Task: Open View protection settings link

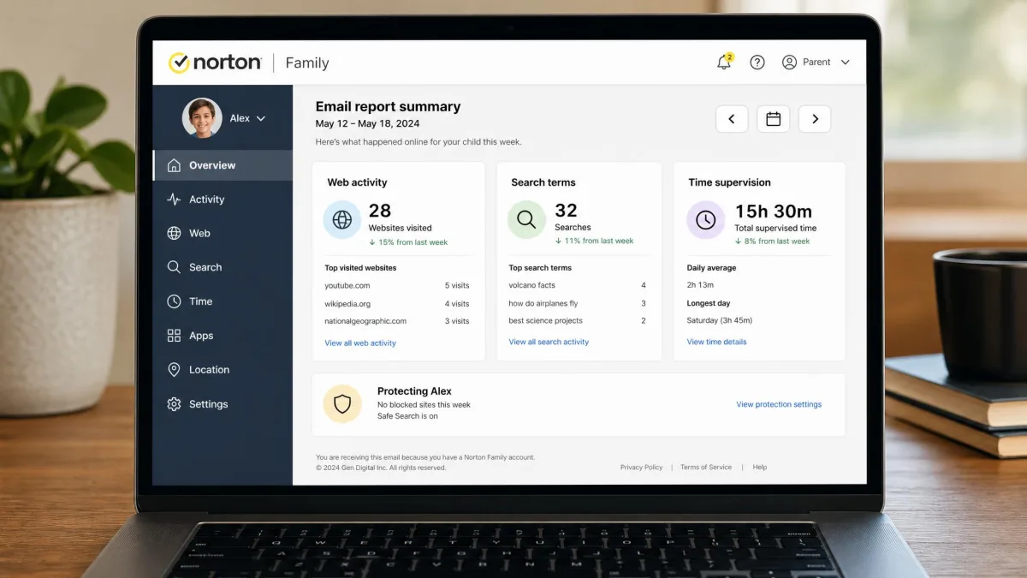Action: (x=779, y=404)
